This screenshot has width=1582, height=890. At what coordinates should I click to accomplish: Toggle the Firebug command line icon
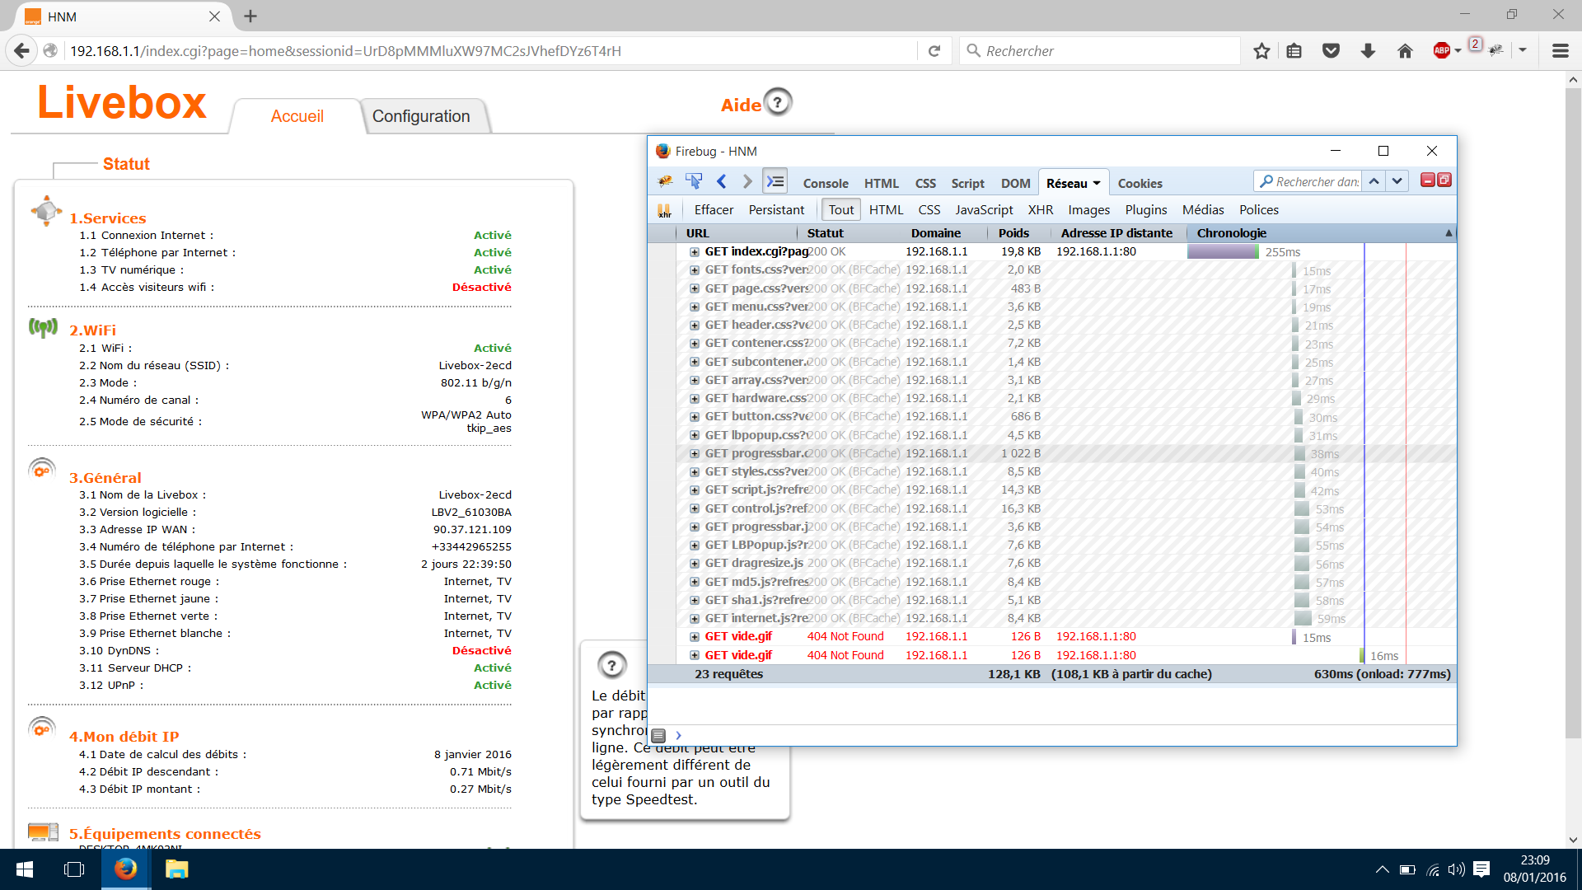[x=775, y=181]
